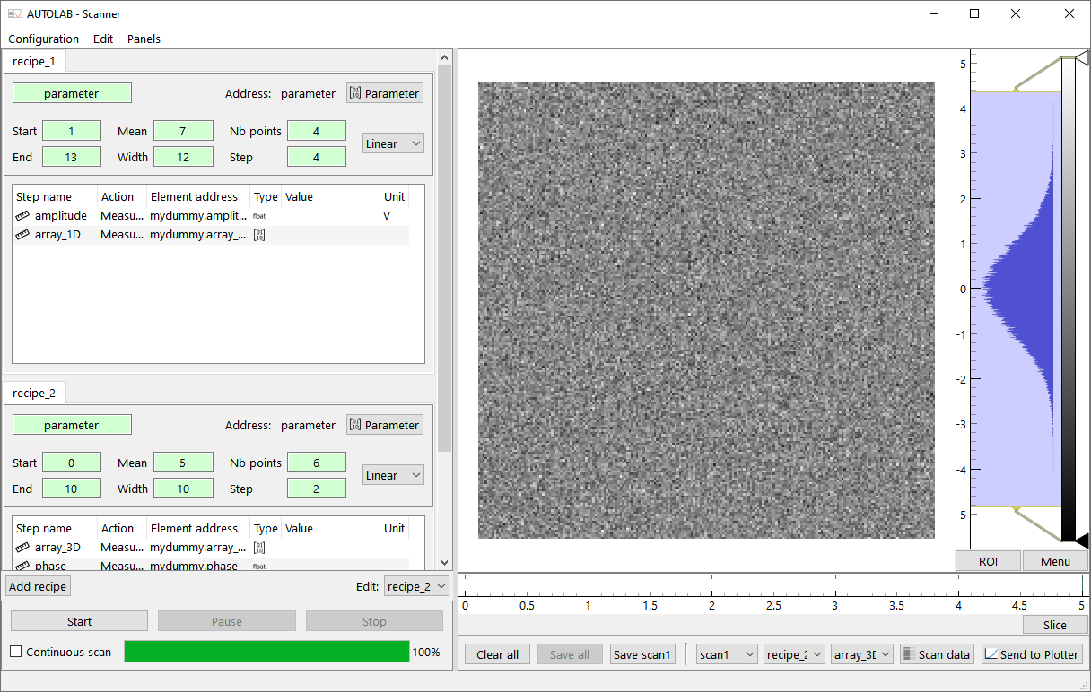Viewport: 1091px width, 692px height.
Task: Open the Linear dropdown in recipe_2
Action: pos(393,475)
